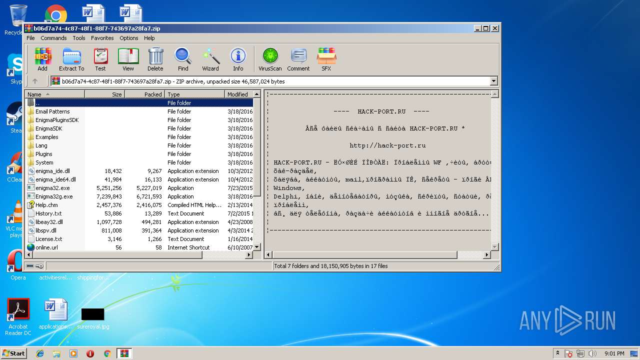Image resolution: width=640 pixels, height=360 pixels.
Task: Open the Options menu
Action: click(x=128, y=38)
